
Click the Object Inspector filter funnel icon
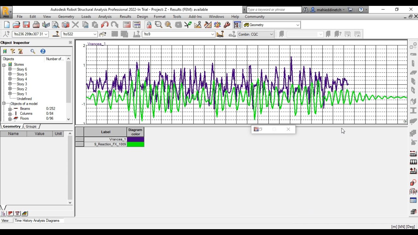(x=13, y=51)
